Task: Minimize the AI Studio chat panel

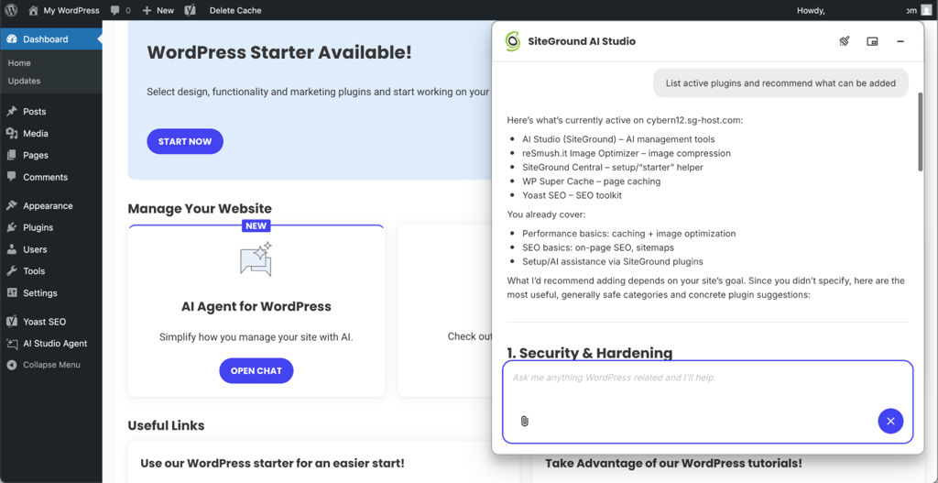Action: [x=900, y=41]
